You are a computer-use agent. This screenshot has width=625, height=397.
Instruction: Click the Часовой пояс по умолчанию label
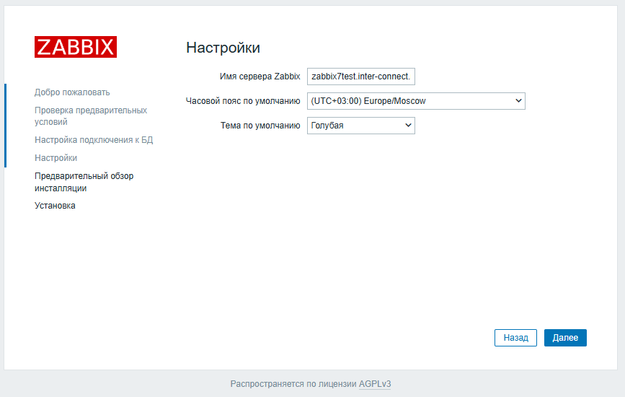coord(243,101)
